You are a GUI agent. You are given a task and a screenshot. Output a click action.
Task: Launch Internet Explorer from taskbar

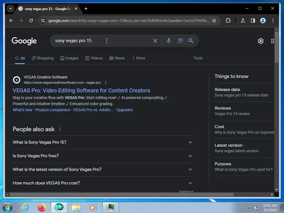coord(25,207)
